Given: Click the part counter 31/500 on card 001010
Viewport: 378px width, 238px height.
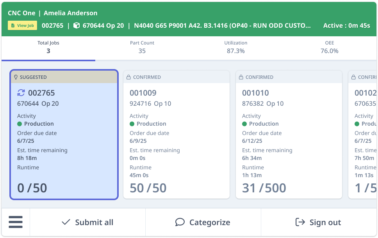Looking at the screenshot, I should pyautogui.click(x=264, y=188).
